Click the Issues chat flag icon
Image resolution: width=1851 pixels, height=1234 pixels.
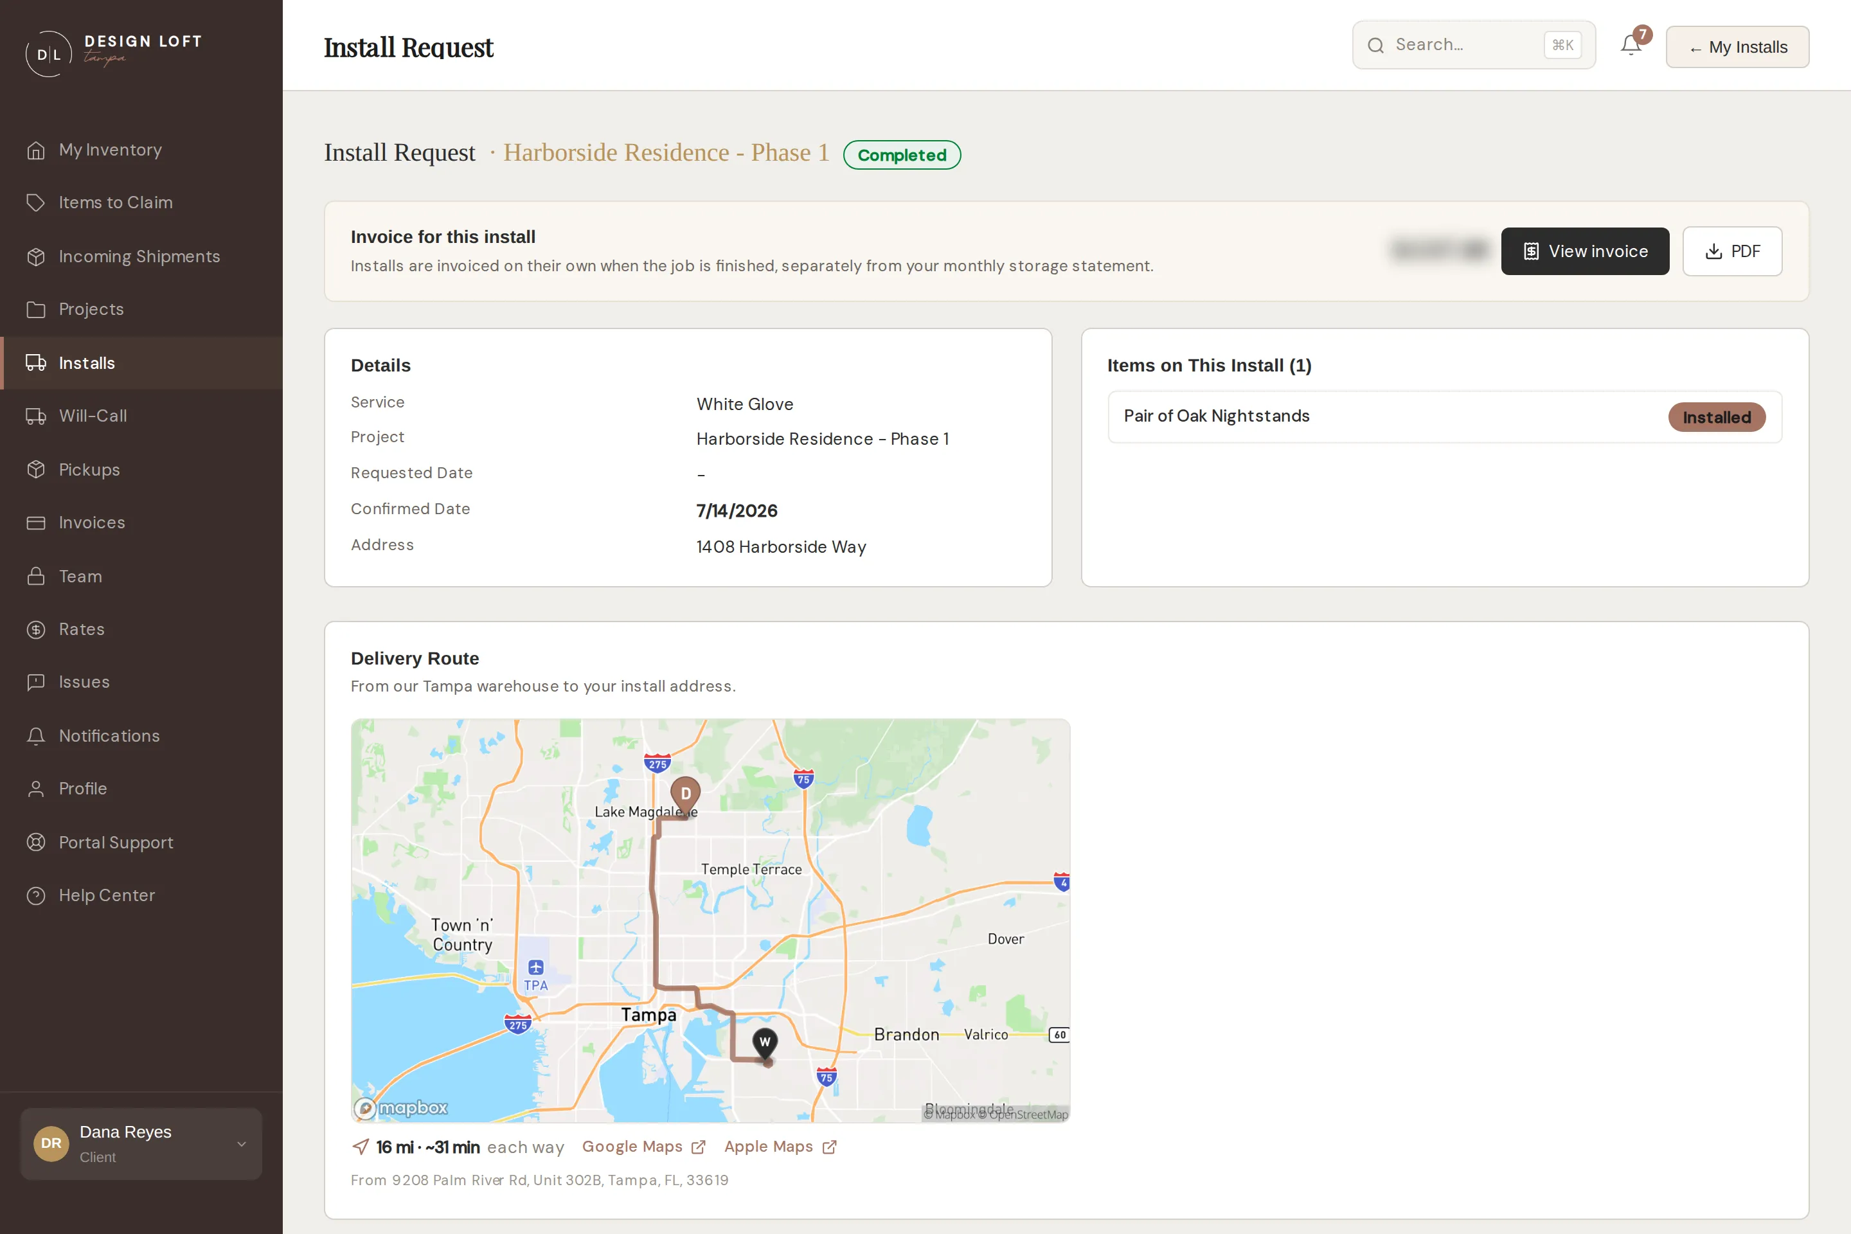[x=36, y=681]
